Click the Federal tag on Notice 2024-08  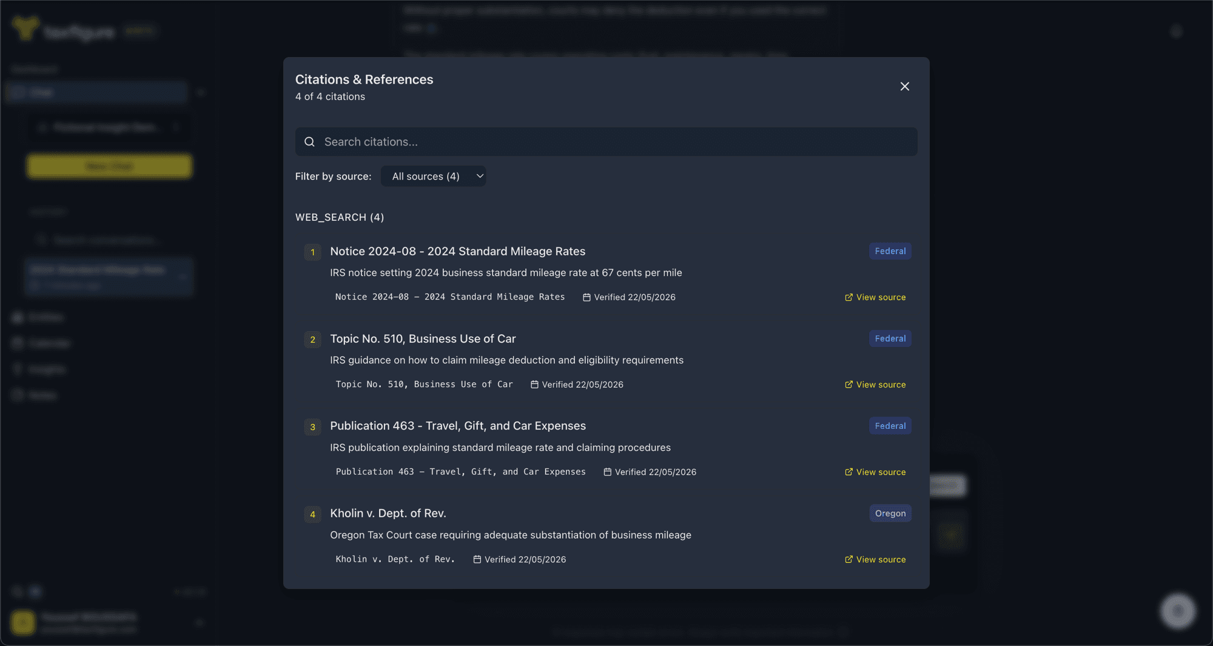(x=890, y=251)
